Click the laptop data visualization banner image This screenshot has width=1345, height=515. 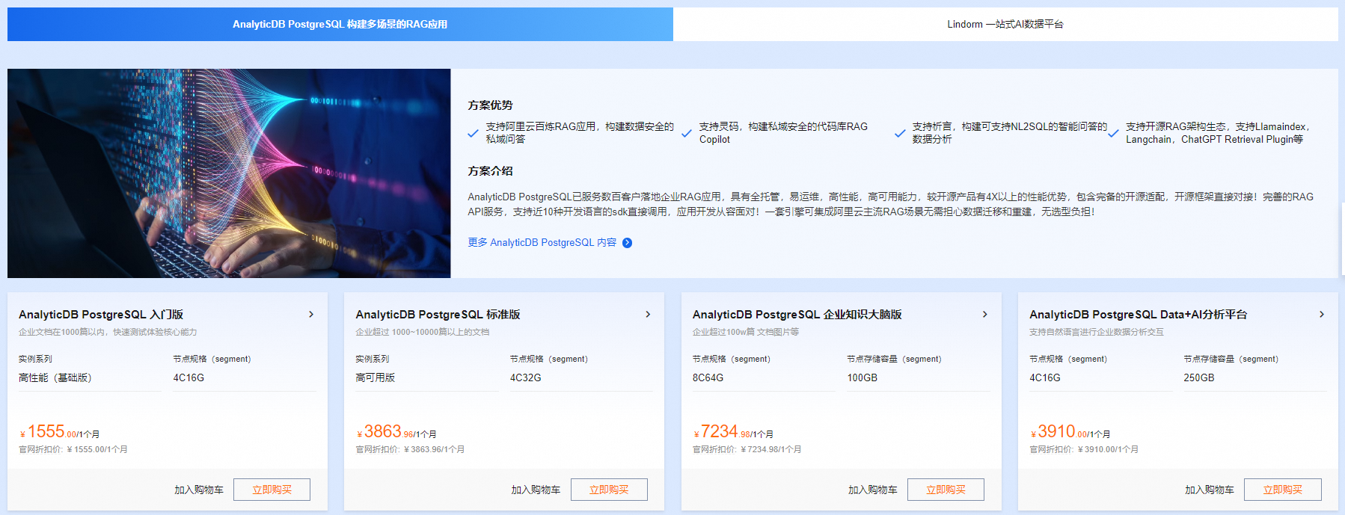point(229,173)
